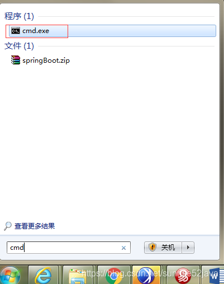Open the highlighted blue sphere taskbar app
The image size is (224, 284).
[146, 275]
